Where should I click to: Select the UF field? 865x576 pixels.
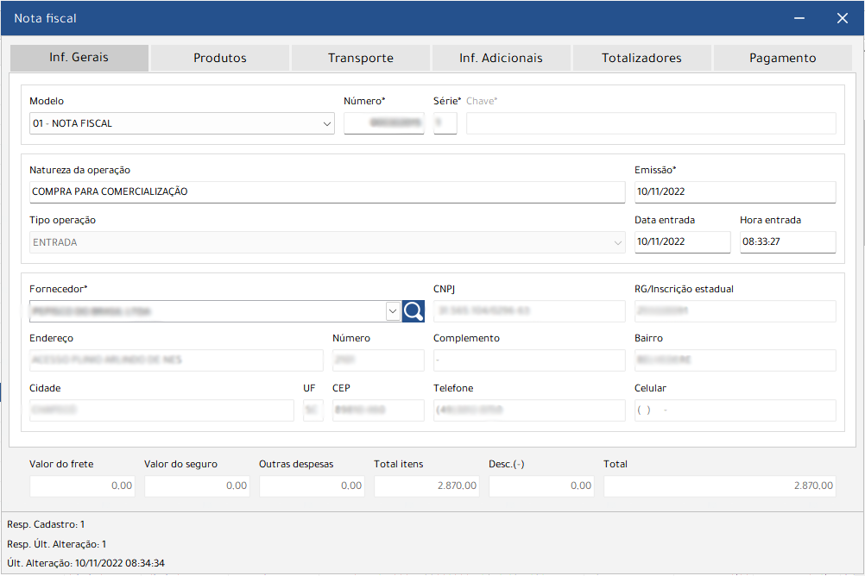tap(313, 410)
